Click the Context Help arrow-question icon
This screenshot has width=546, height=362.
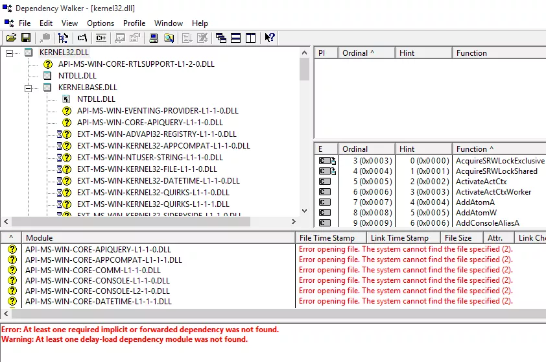(x=270, y=38)
